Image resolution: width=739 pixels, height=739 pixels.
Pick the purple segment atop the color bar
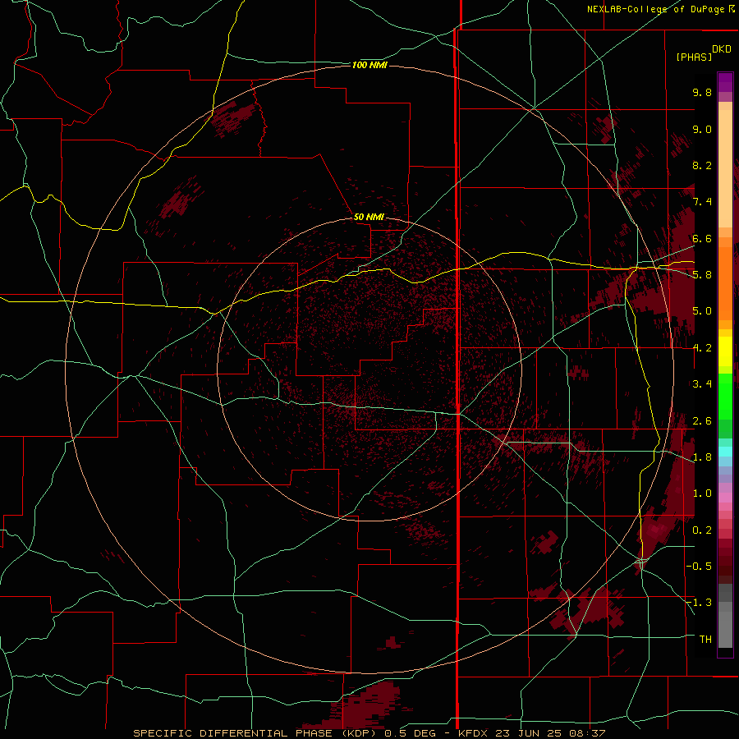[725, 82]
